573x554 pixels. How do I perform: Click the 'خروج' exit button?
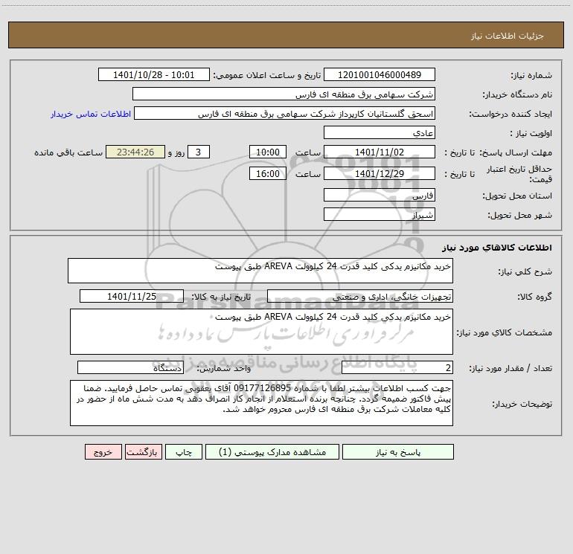pos(103,452)
